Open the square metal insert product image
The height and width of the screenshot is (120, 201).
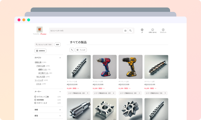pos(105,109)
